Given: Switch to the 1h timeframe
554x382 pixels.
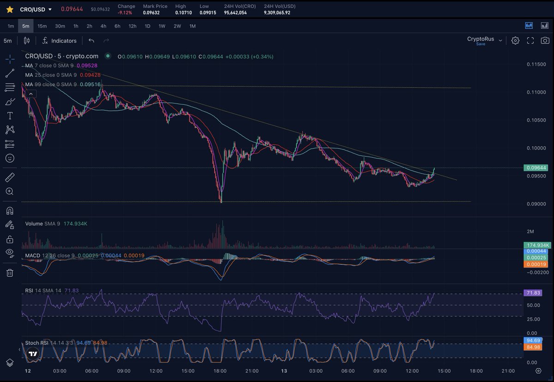Looking at the screenshot, I should (x=76, y=26).
